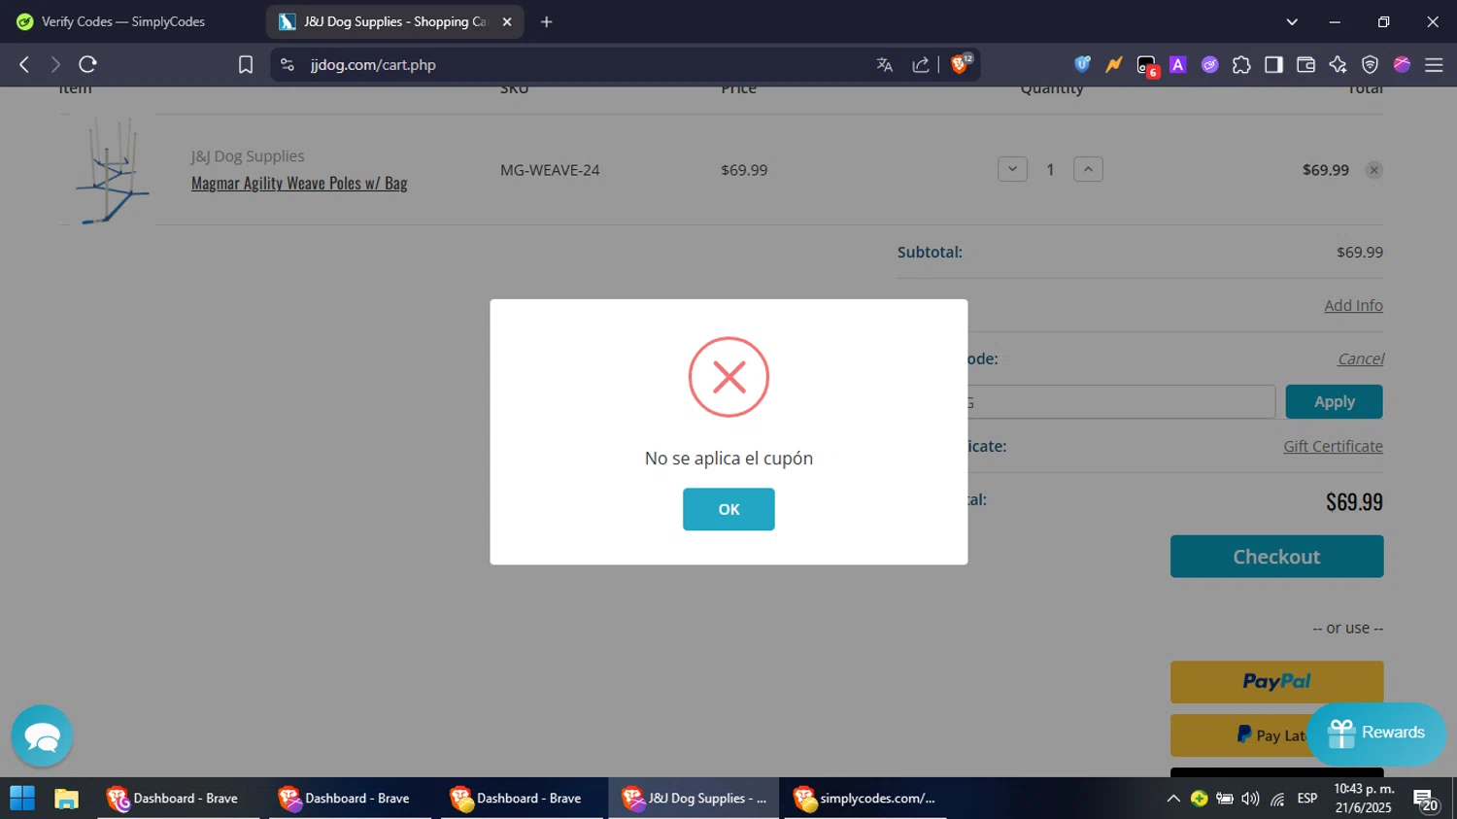Click the weave poles product thumbnail

click(112, 170)
